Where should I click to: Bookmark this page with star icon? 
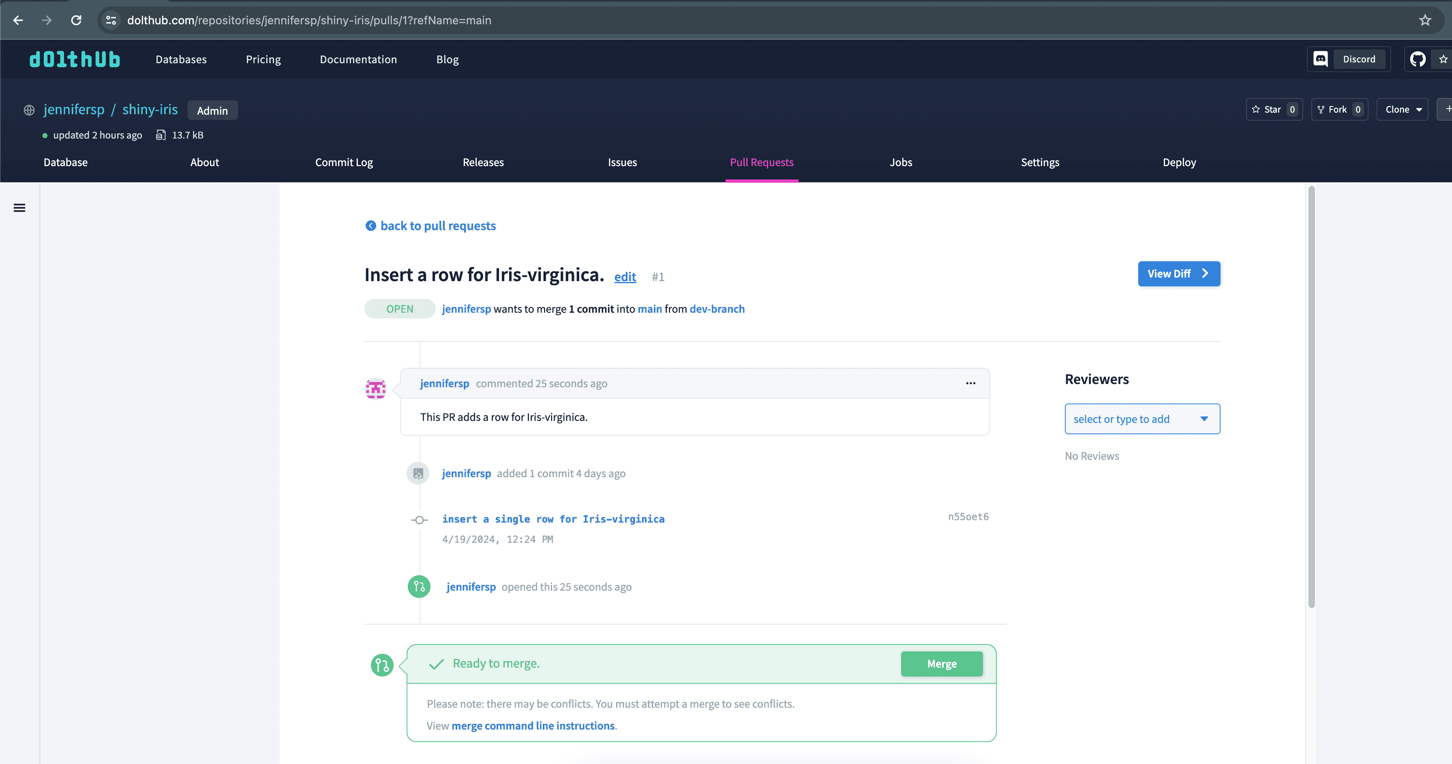(x=1425, y=20)
